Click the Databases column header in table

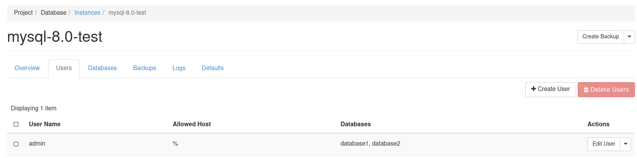point(356,124)
